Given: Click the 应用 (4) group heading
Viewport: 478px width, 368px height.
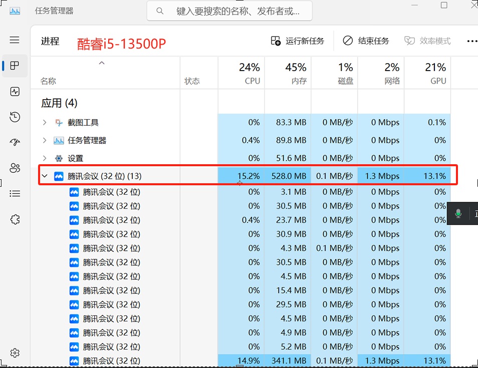Looking at the screenshot, I should point(59,103).
